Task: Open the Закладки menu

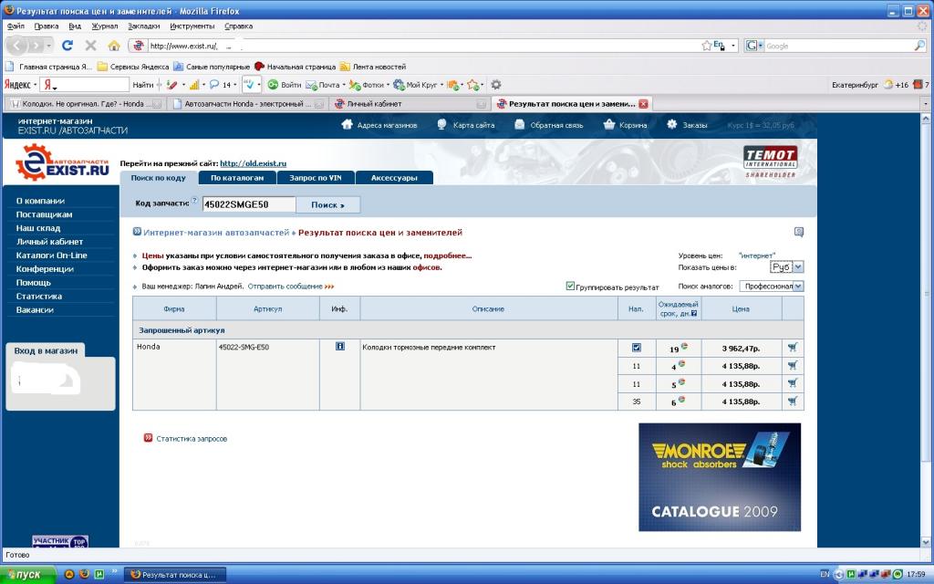Action: [143, 26]
